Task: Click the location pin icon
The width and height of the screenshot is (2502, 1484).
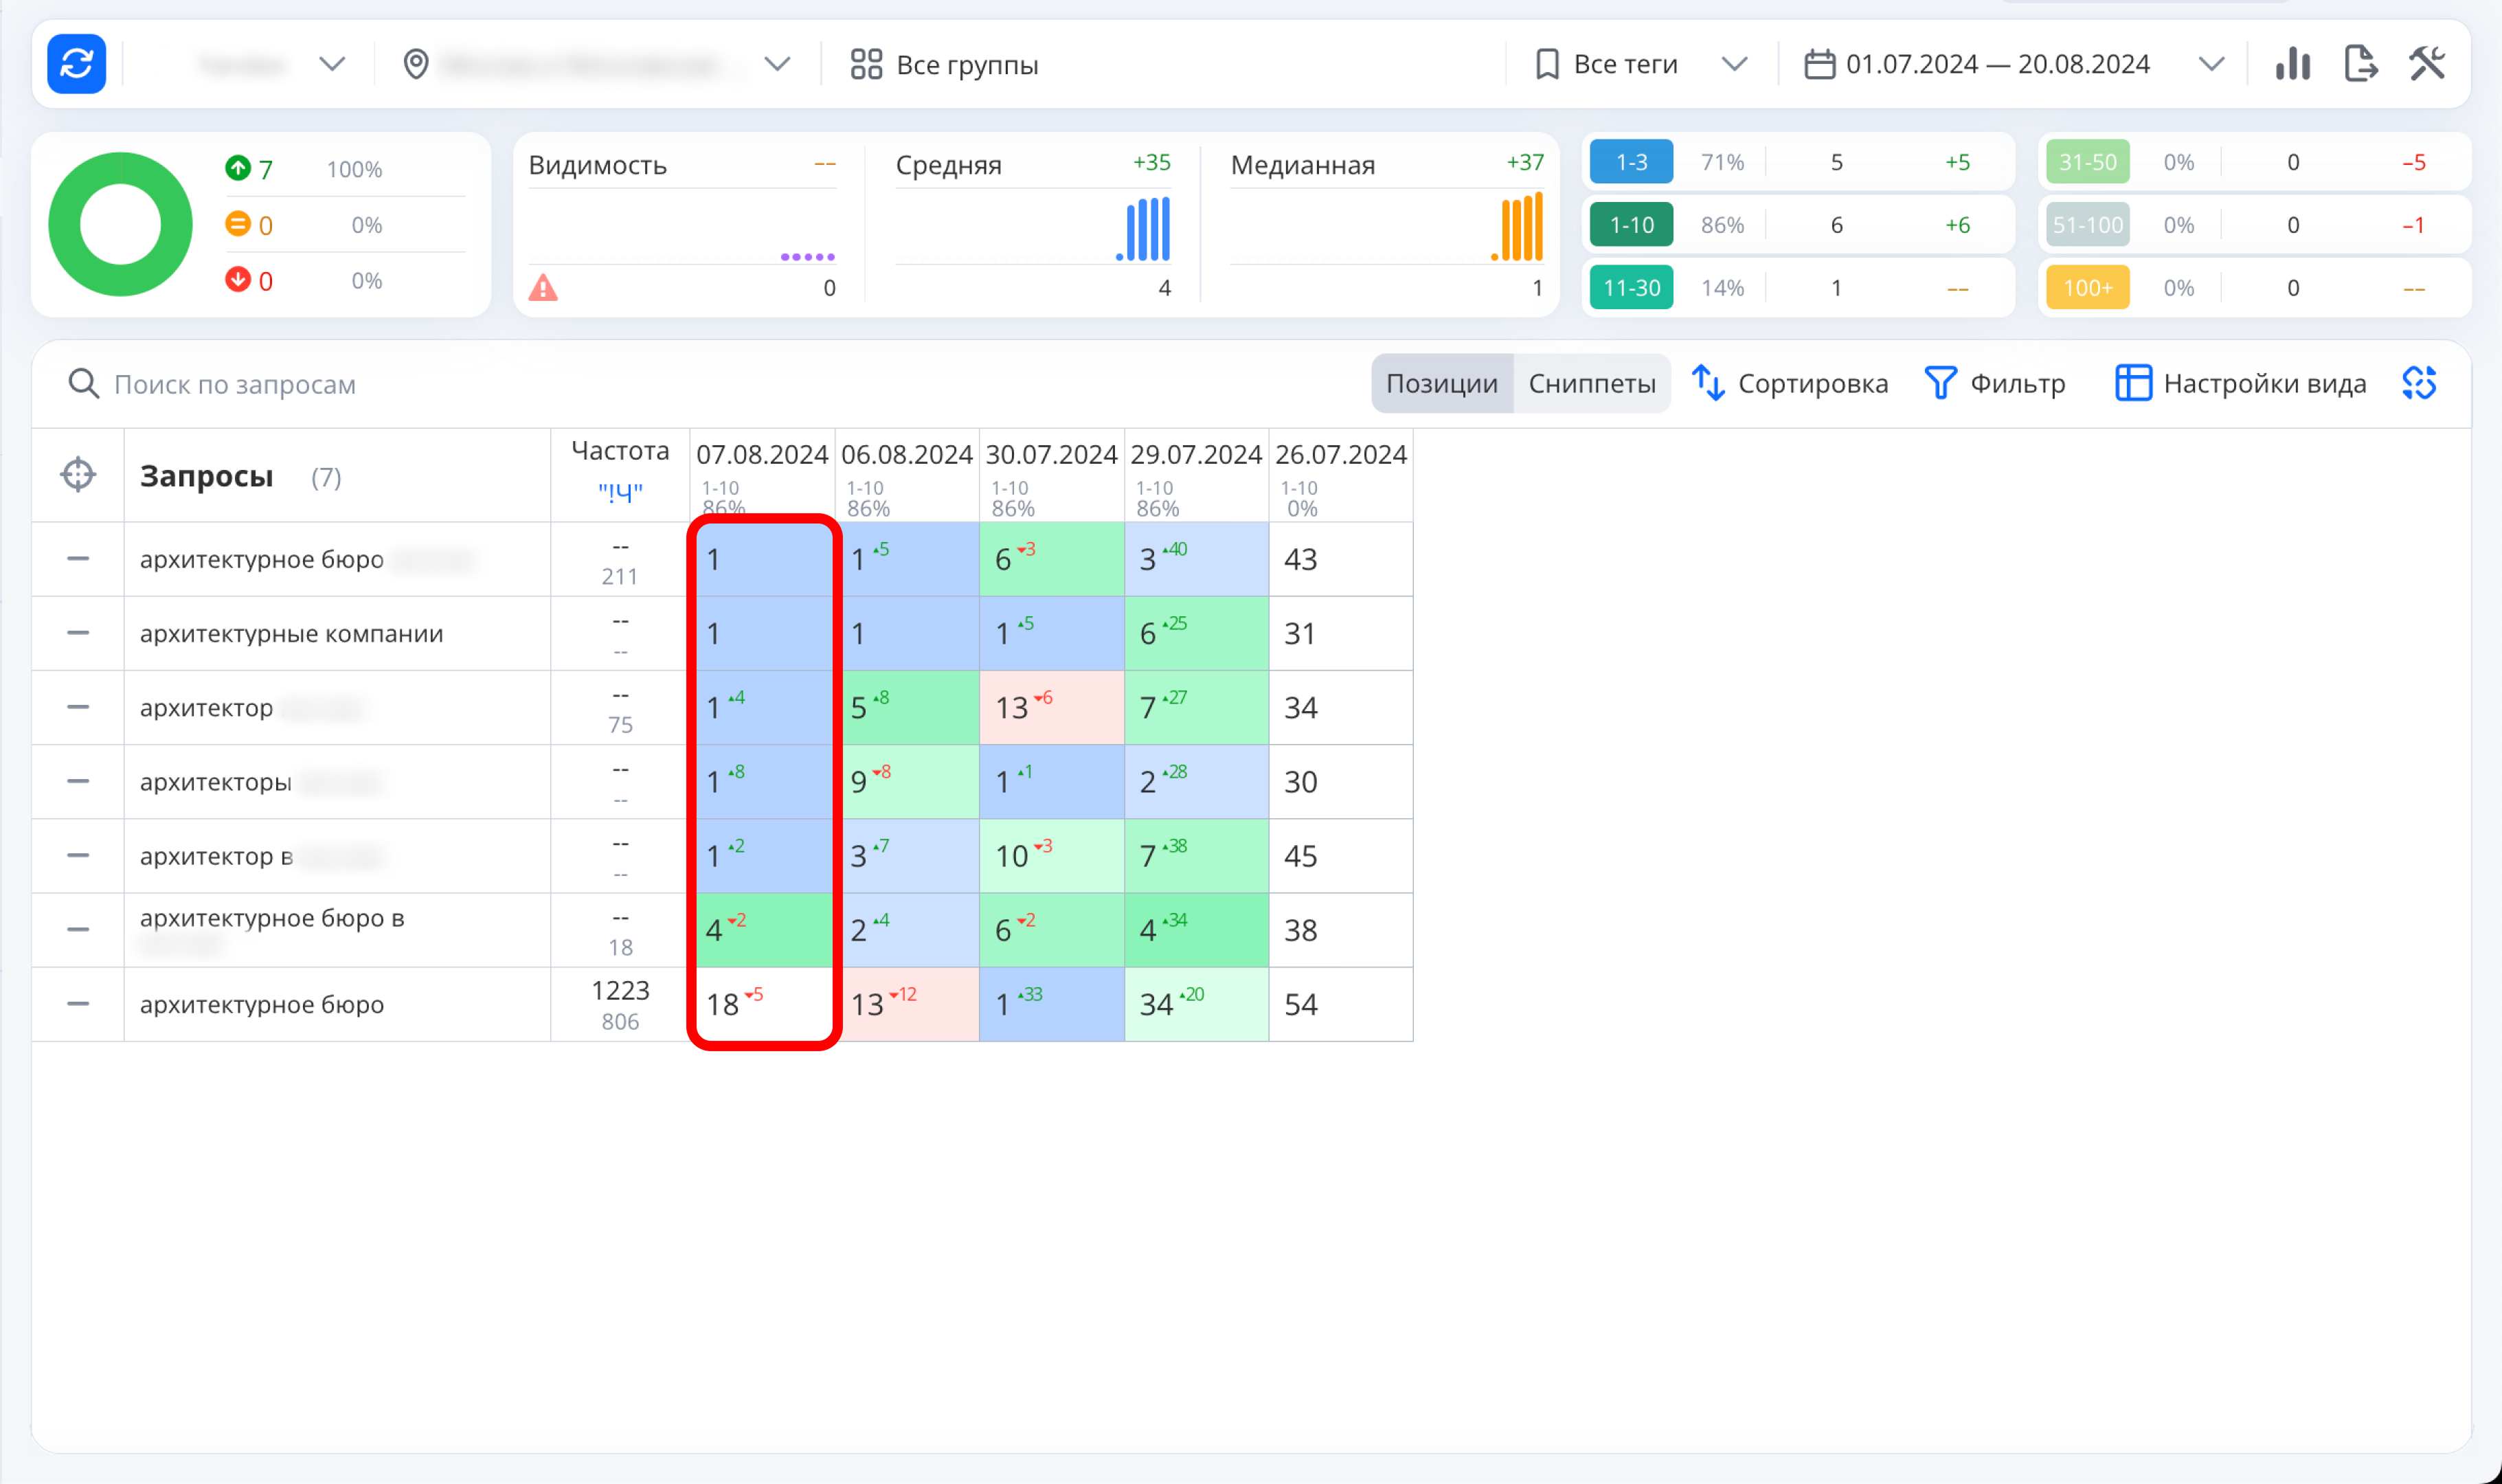Action: pyautogui.click(x=416, y=64)
